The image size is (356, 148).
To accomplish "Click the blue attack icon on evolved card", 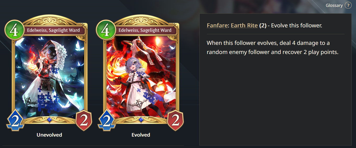I will click(x=107, y=120).
